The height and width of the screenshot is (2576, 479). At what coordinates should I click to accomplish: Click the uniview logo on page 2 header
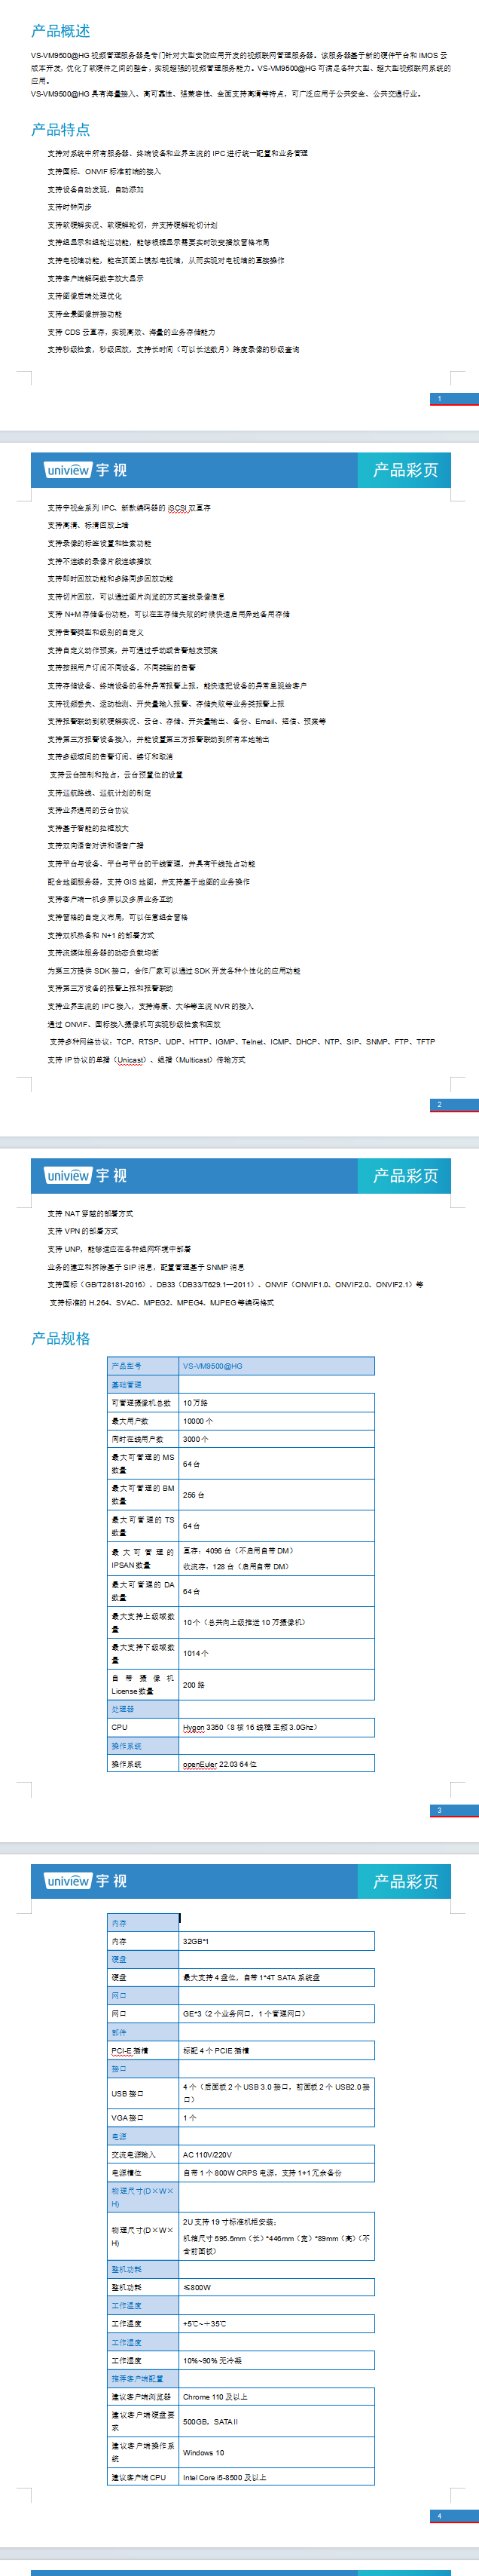tap(68, 470)
